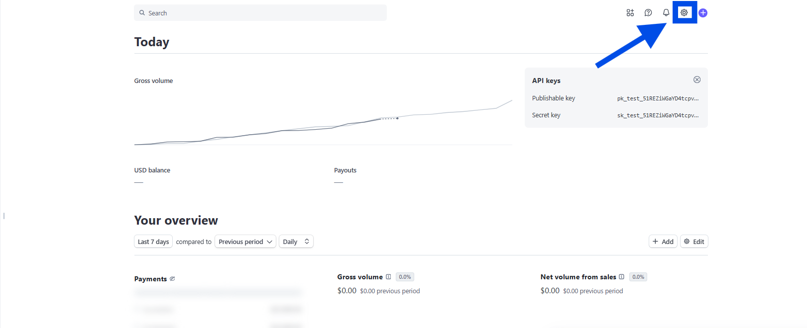Click the hidden icon next to Payments

pos(172,279)
